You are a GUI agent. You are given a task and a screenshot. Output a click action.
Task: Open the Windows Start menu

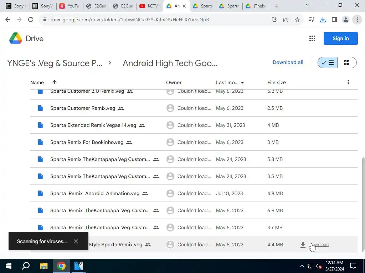click(9, 266)
